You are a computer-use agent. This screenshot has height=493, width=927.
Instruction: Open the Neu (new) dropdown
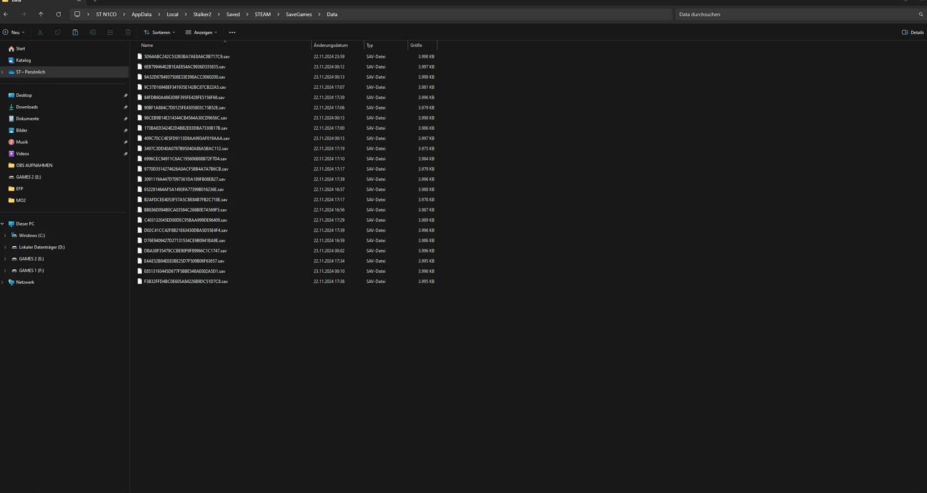(14, 32)
